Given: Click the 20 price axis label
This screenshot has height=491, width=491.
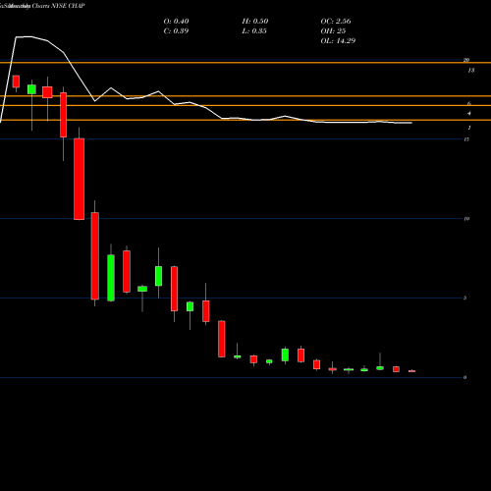Looking at the screenshot, I should click(x=466, y=60).
